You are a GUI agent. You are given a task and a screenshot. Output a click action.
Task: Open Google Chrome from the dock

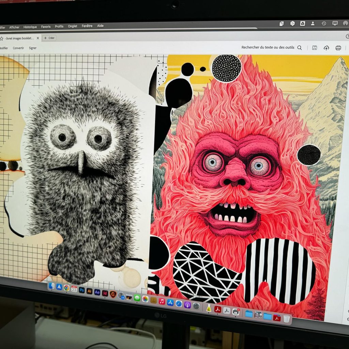66,288
